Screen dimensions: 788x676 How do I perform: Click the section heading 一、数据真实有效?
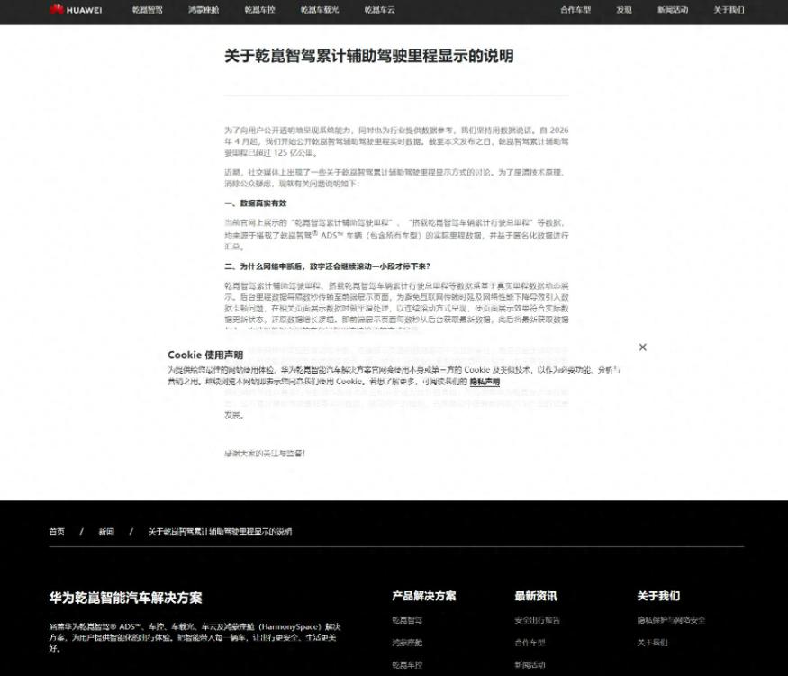(x=255, y=203)
